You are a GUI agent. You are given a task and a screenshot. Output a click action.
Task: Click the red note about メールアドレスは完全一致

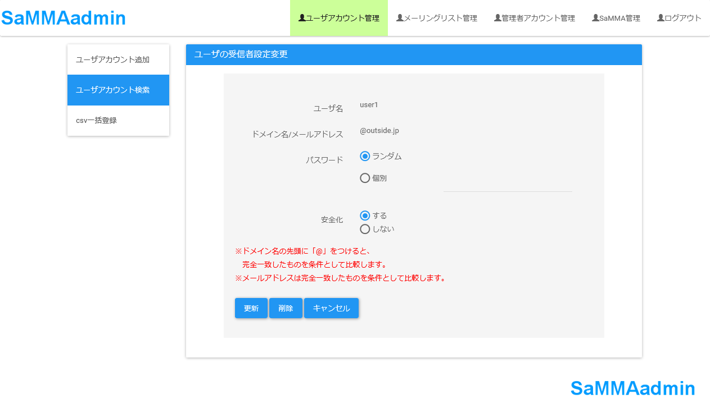[x=342, y=278]
